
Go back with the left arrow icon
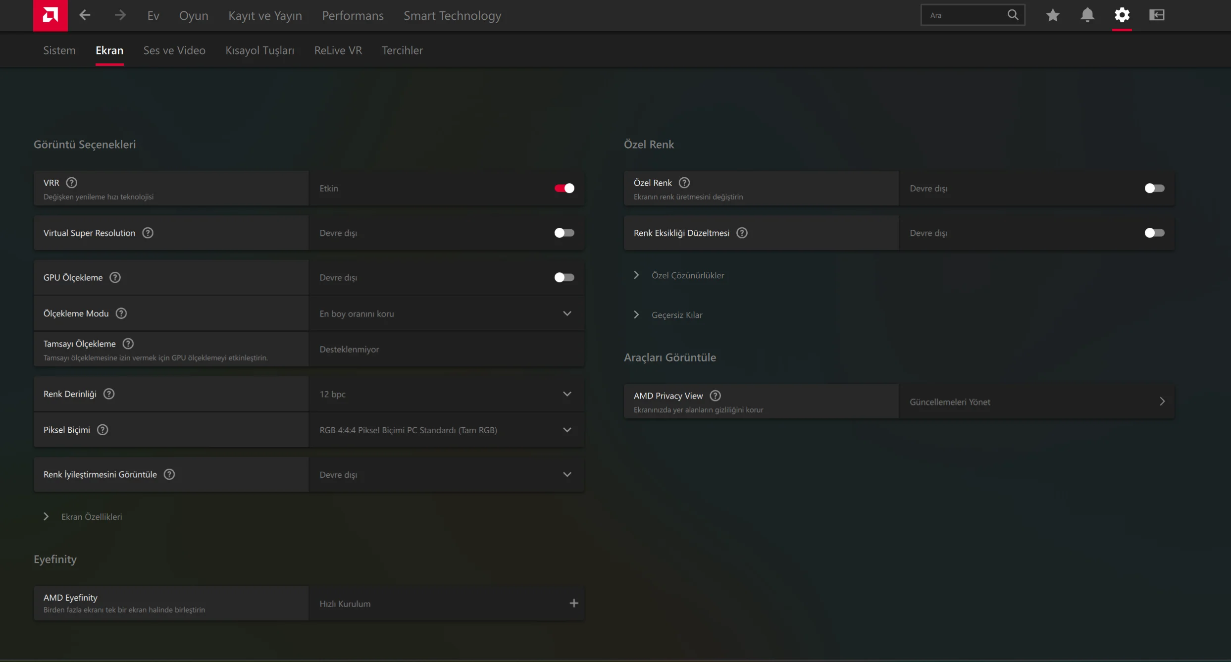click(x=85, y=15)
